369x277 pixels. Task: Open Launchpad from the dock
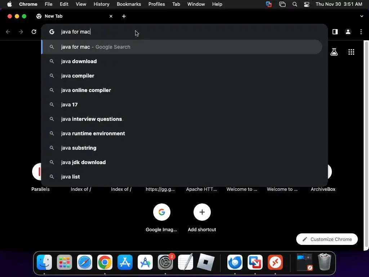tap(65, 262)
